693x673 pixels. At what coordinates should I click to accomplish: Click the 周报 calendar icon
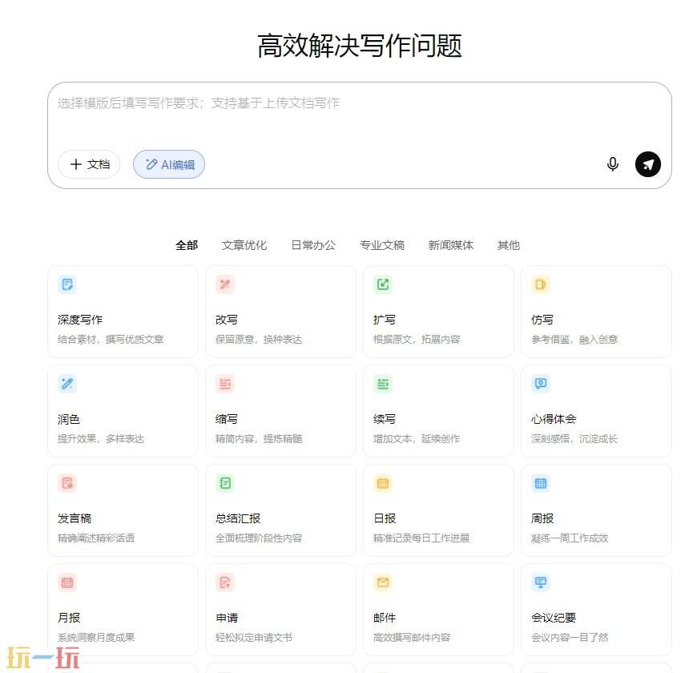pos(541,483)
